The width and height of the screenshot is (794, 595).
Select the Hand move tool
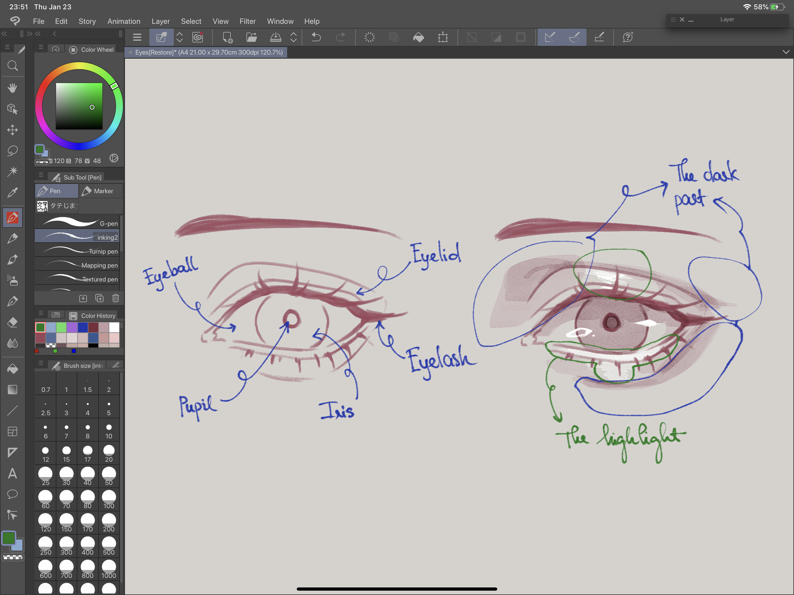coord(12,88)
